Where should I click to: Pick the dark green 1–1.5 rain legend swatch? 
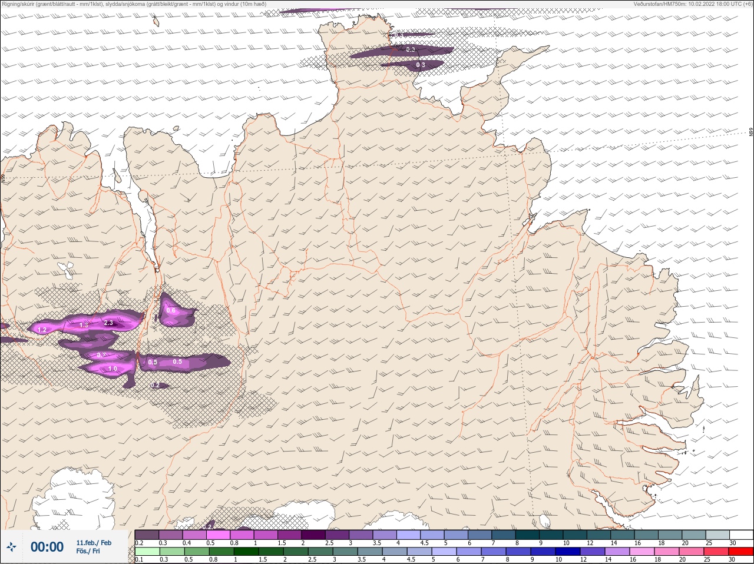pyautogui.click(x=246, y=552)
